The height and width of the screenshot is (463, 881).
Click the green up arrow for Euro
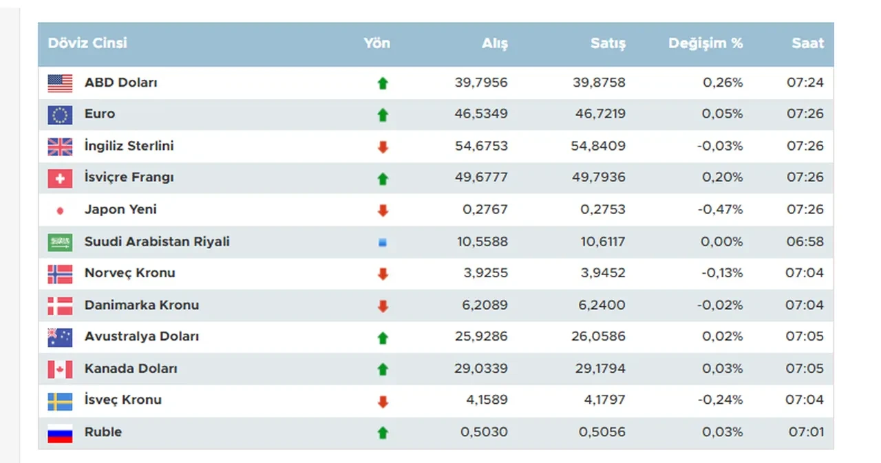point(383,115)
